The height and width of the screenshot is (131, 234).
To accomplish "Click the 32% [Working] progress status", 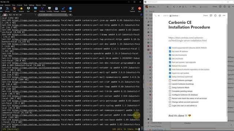I will click(x=11, y=129).
